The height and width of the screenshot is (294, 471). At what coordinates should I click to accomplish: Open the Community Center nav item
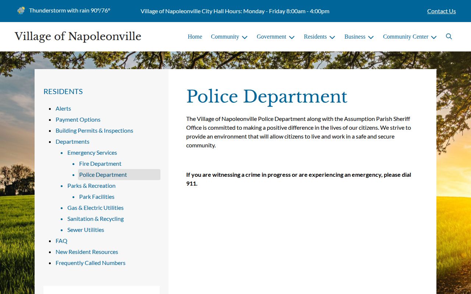click(x=406, y=37)
